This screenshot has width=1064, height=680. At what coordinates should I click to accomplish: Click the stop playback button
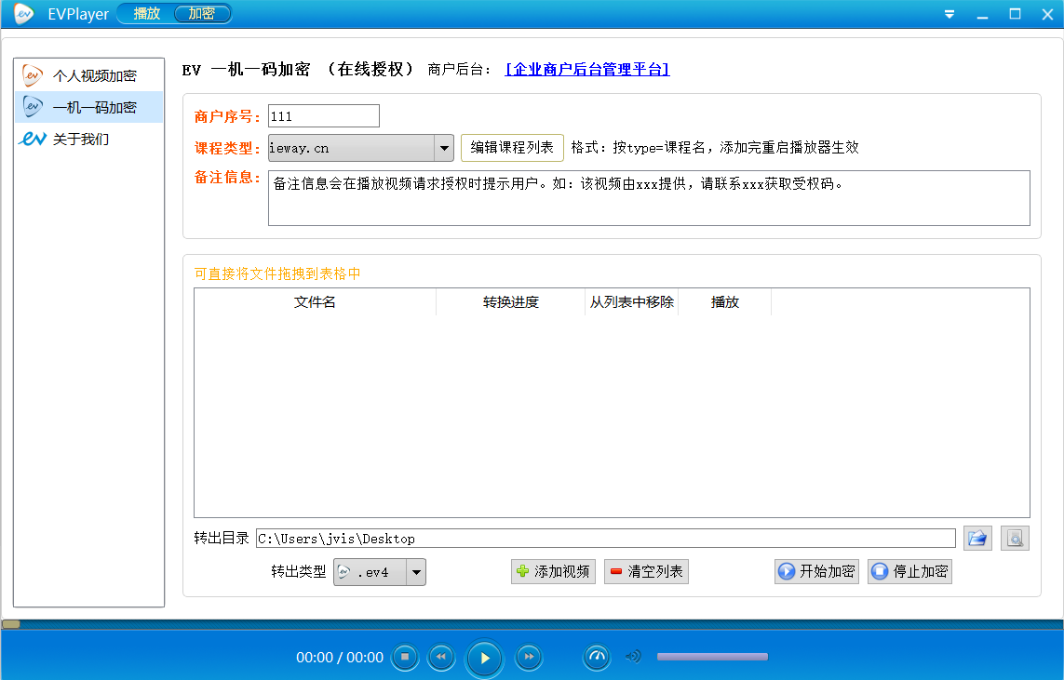click(405, 657)
